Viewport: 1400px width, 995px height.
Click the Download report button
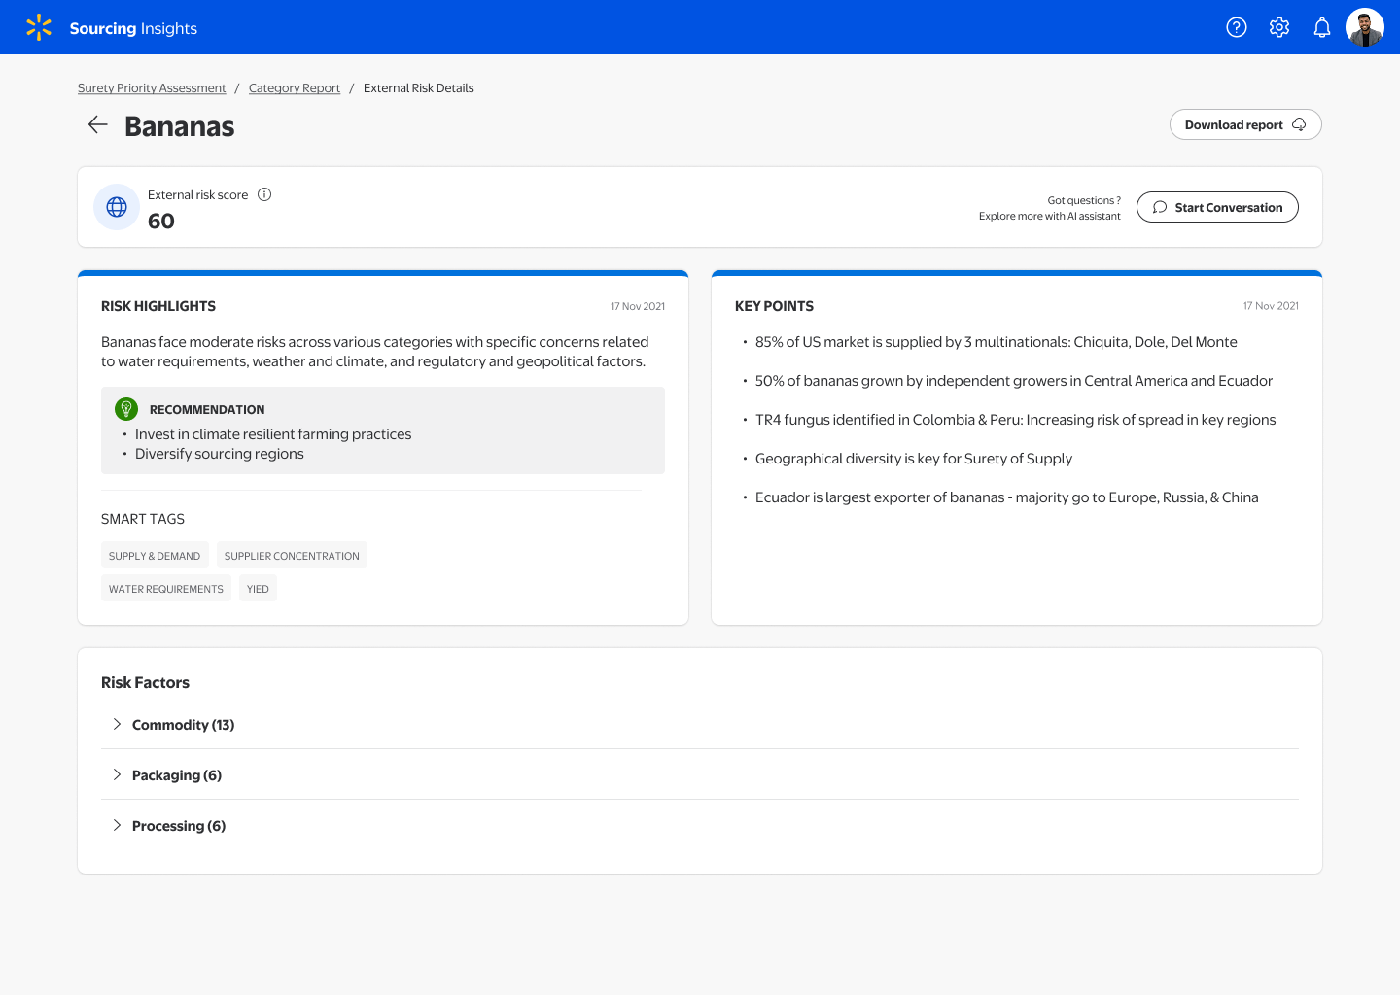click(x=1244, y=124)
